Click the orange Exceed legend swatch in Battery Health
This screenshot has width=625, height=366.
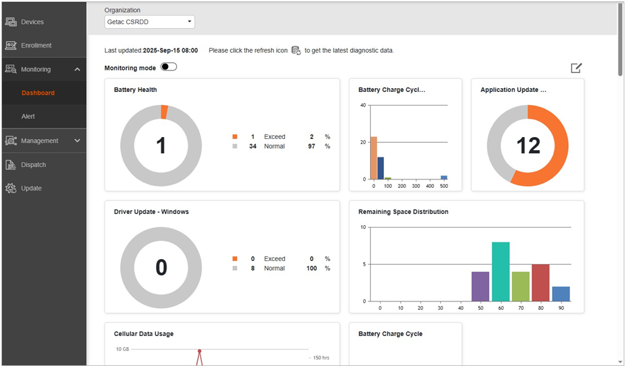click(x=234, y=137)
